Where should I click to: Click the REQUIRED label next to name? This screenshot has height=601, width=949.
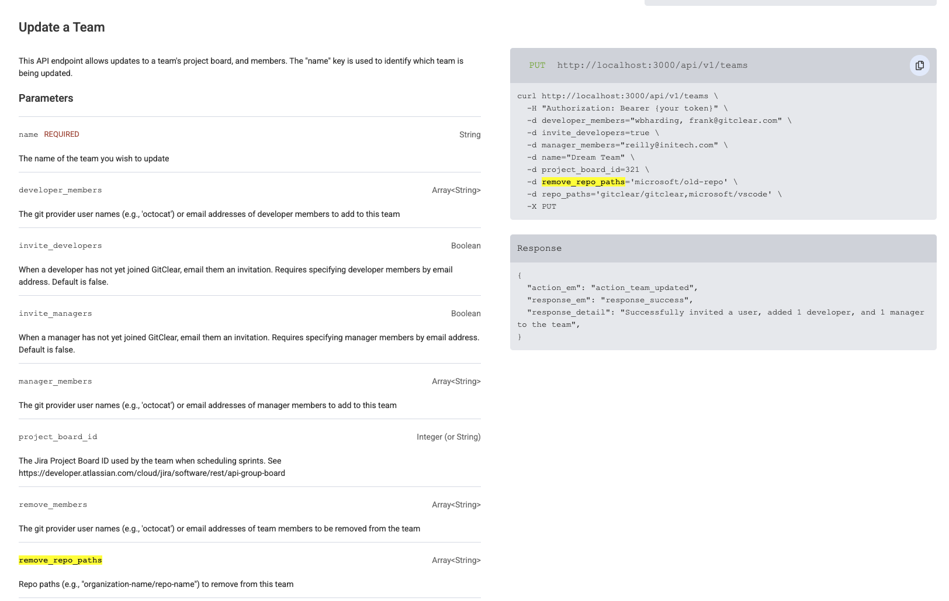61,134
